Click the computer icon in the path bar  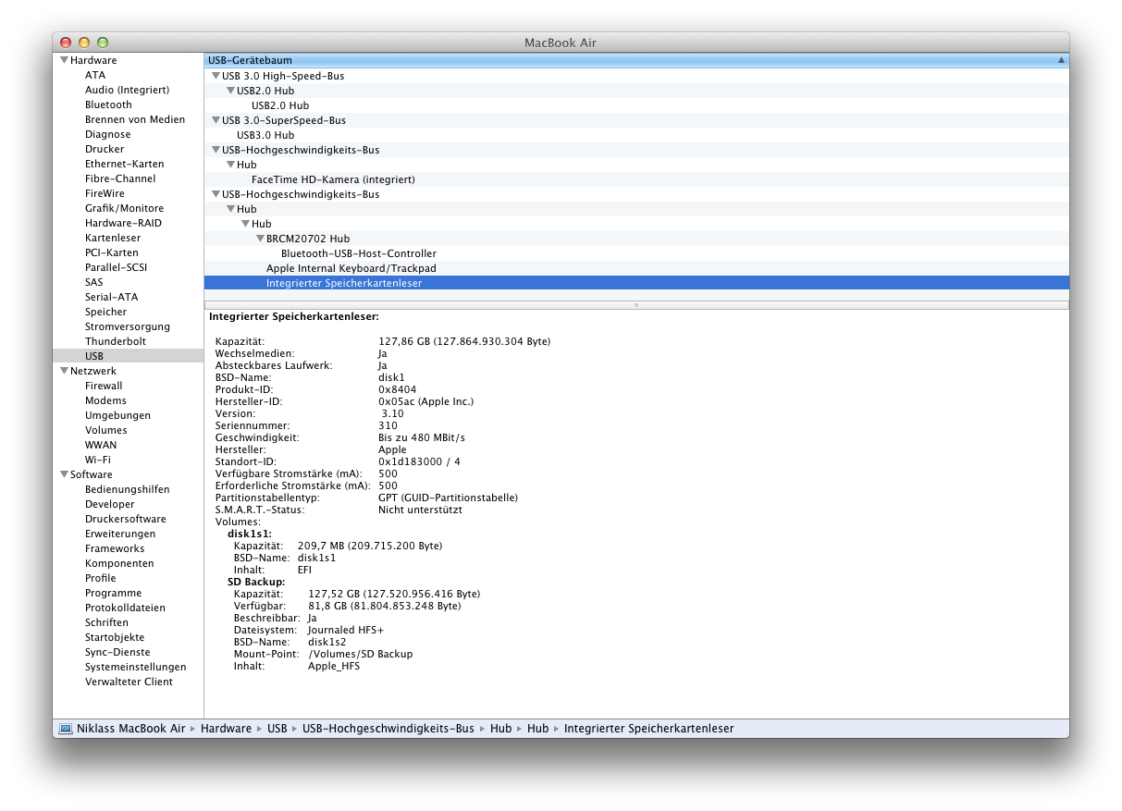click(66, 729)
